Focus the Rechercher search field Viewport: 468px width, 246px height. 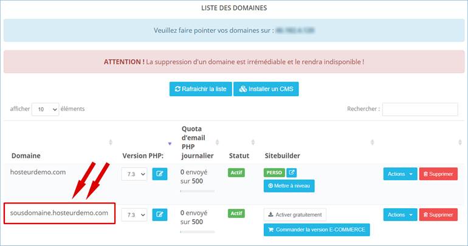[x=419, y=109]
